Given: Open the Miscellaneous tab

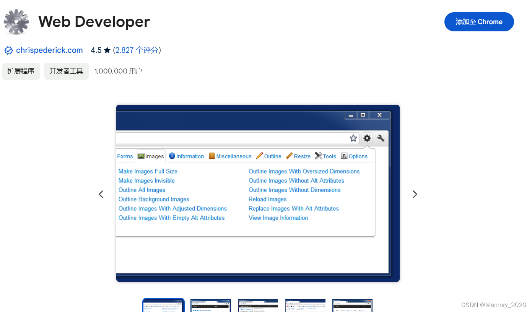Looking at the screenshot, I should click(x=230, y=156).
